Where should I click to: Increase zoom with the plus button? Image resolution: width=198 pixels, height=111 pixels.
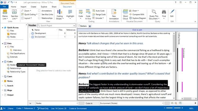tap(182, 108)
